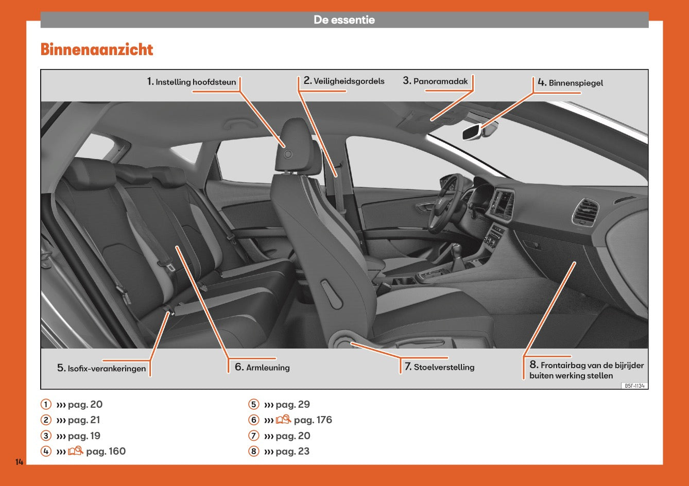Select the '1. Instelling hoofdsteun' label
This screenshot has width=689, height=486.
click(x=192, y=82)
